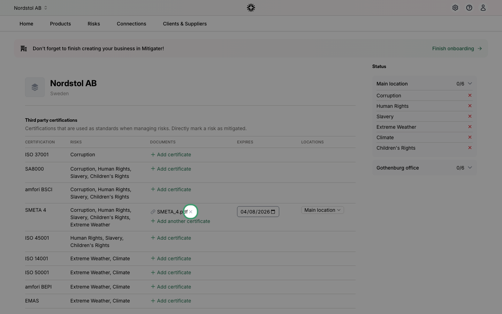Click the Third party certifications heading
The height and width of the screenshot is (314, 502).
pyautogui.click(x=51, y=120)
